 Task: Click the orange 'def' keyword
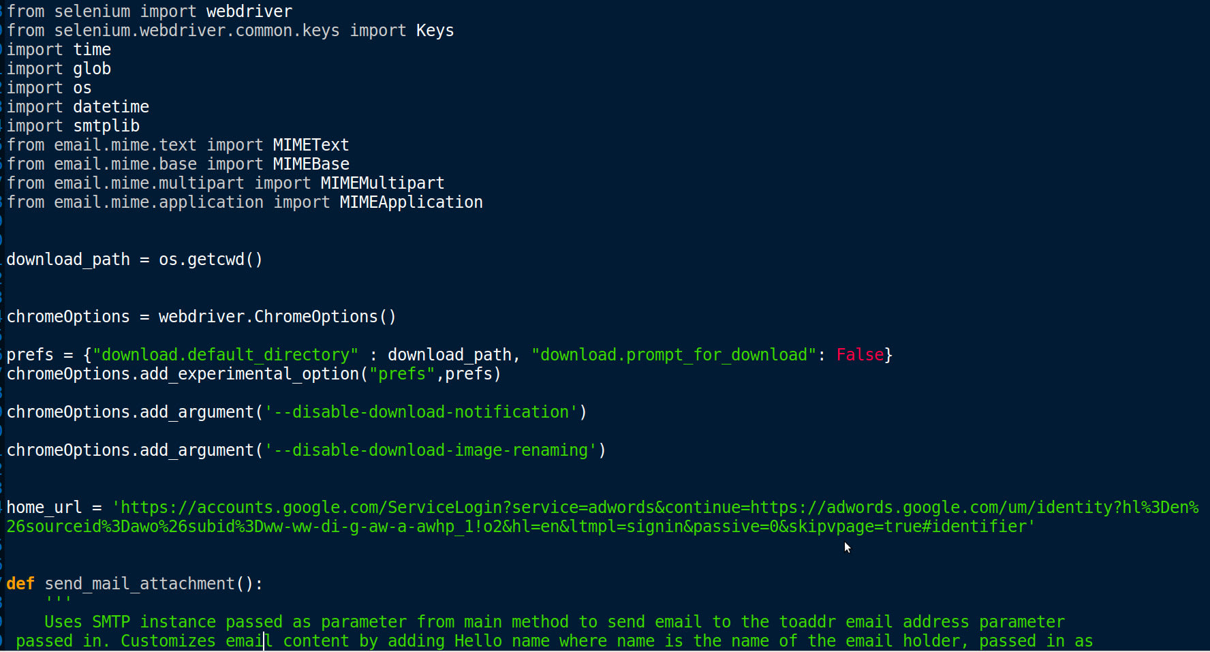click(x=20, y=584)
